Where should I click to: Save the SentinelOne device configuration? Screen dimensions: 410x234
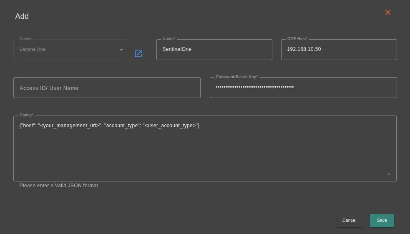(382, 220)
